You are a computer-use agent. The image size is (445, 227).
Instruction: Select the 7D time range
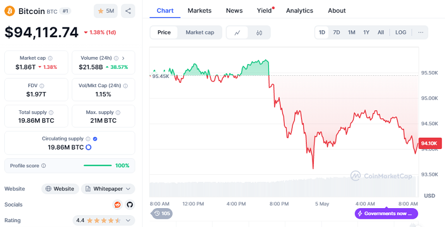[x=337, y=32]
